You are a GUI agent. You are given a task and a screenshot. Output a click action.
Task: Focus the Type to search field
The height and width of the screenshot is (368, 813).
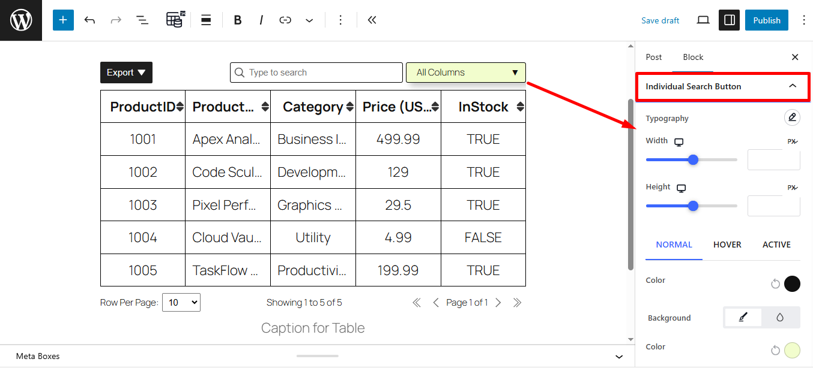316,73
